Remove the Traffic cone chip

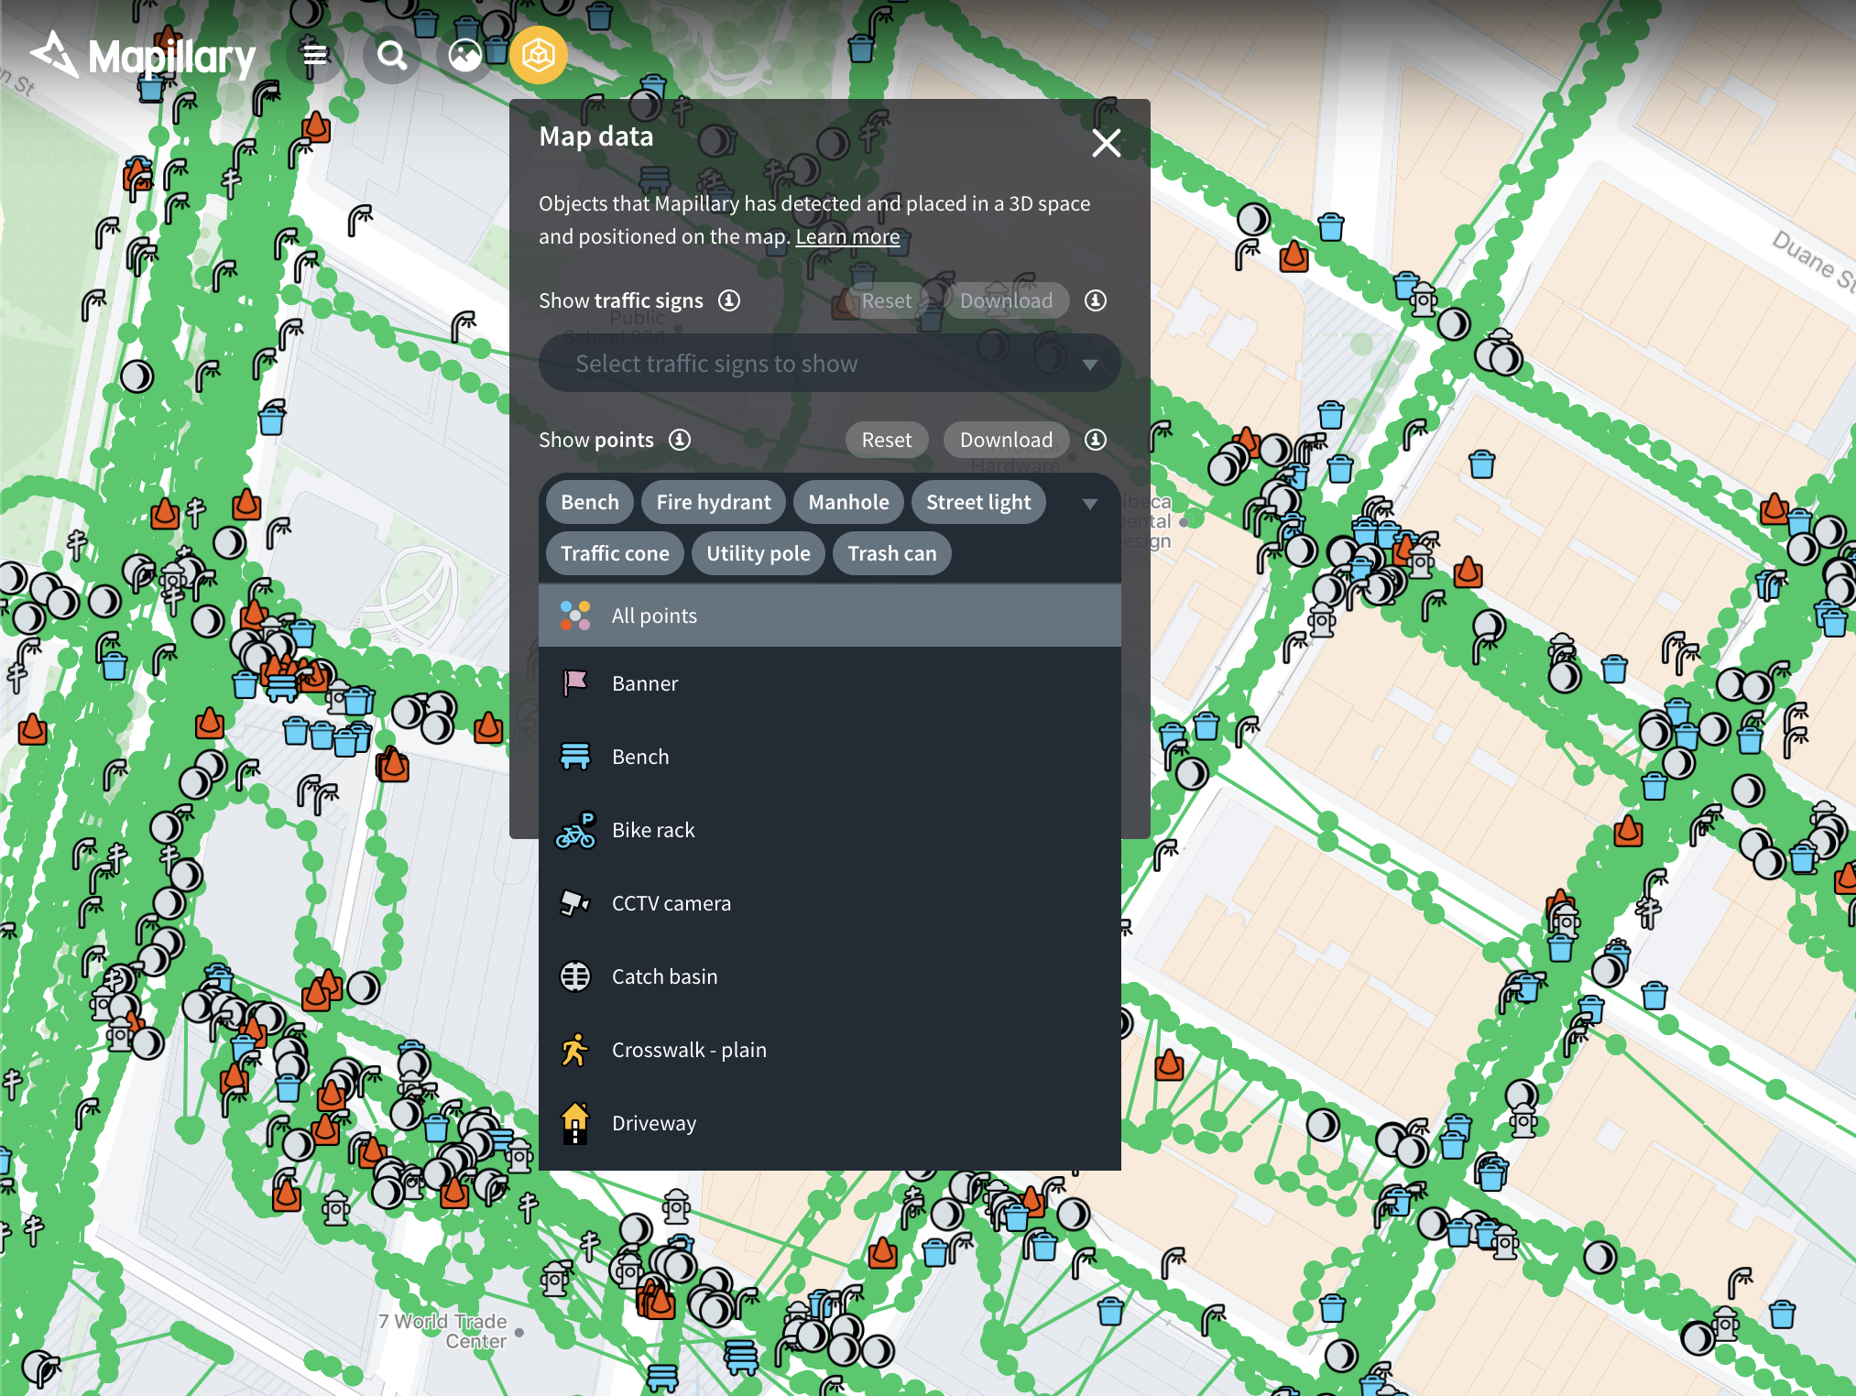coord(615,553)
